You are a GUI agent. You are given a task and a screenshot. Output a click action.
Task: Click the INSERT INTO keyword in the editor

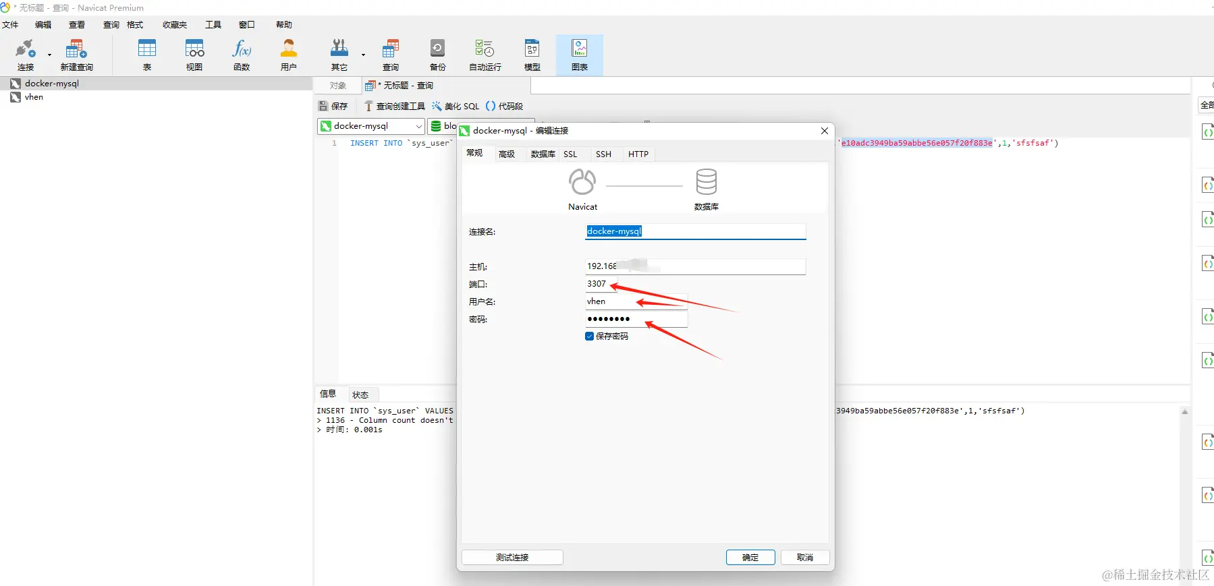(376, 144)
